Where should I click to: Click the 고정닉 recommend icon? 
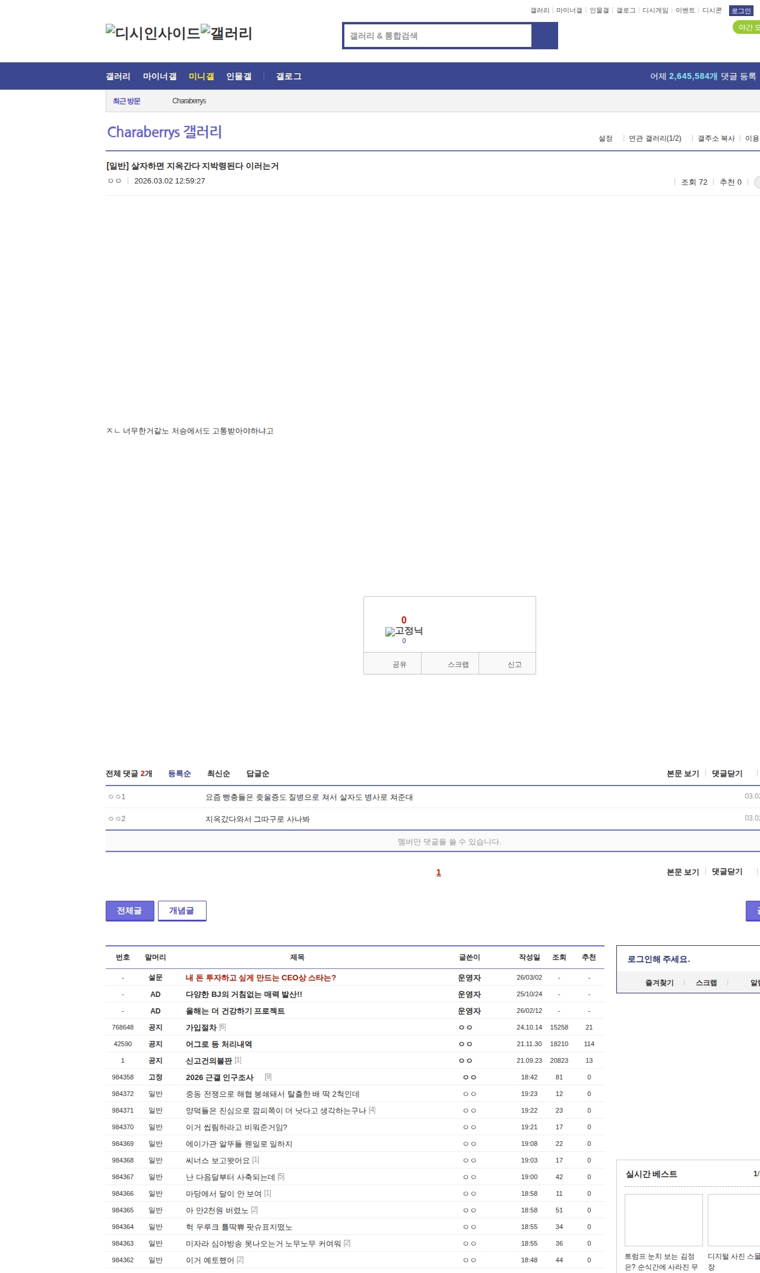(x=404, y=631)
